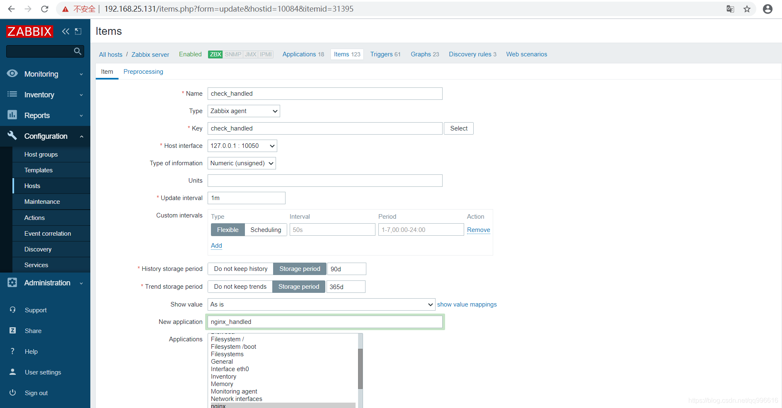
Task: Click the User settings person icon
Action: click(x=12, y=372)
